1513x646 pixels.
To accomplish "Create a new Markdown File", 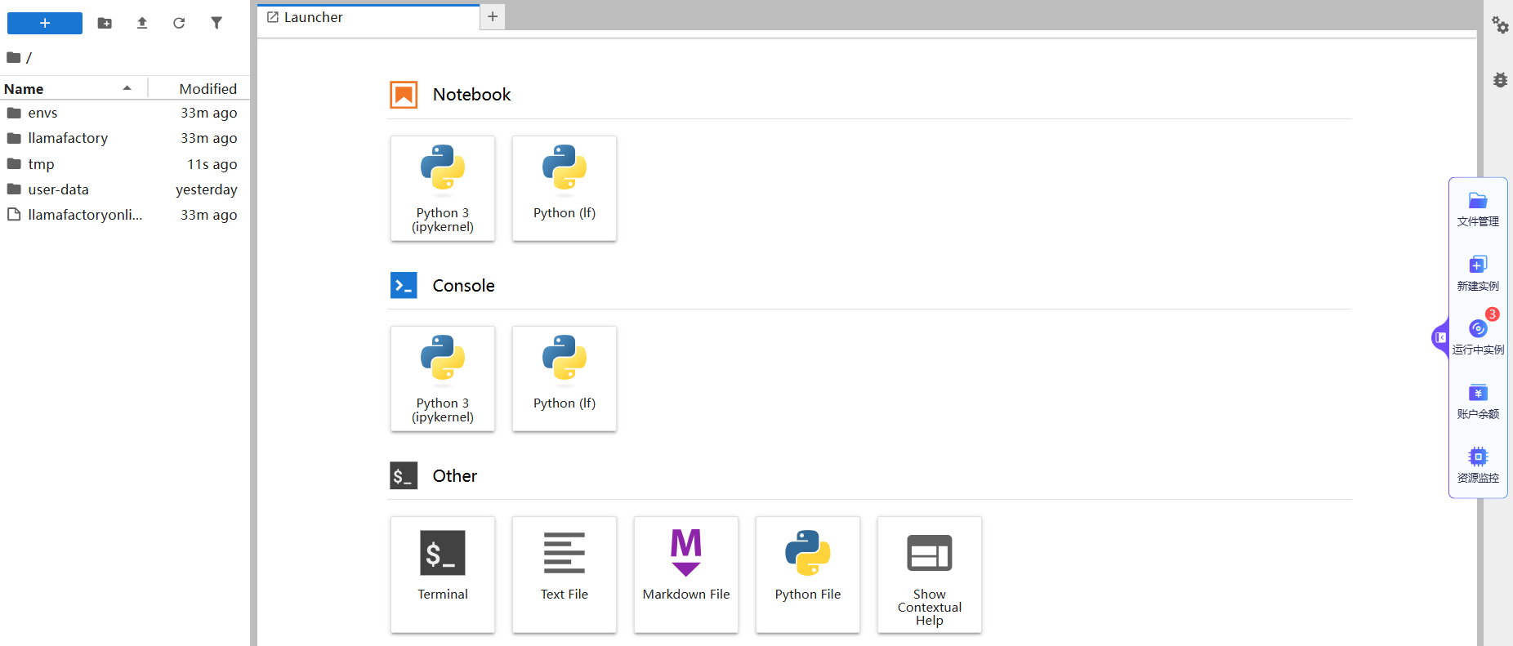I will click(x=686, y=574).
